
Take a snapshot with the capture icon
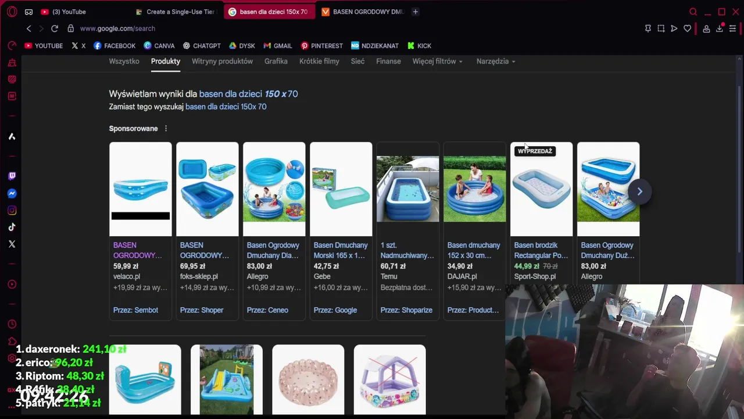(x=661, y=29)
